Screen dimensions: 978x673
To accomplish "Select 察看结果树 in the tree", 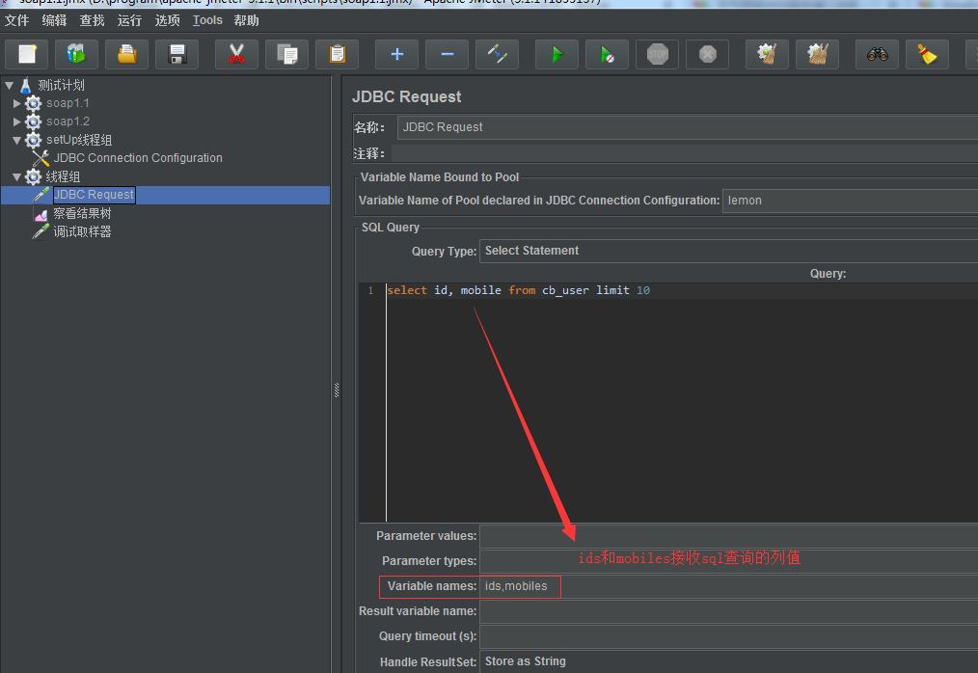I will [x=82, y=213].
